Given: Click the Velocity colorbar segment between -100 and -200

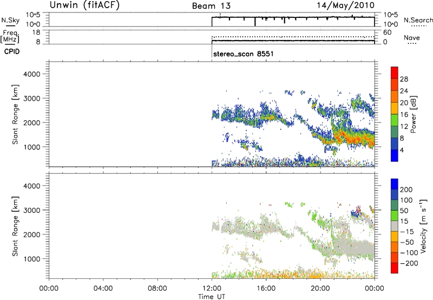Looking at the screenshot, I should click(x=395, y=257).
